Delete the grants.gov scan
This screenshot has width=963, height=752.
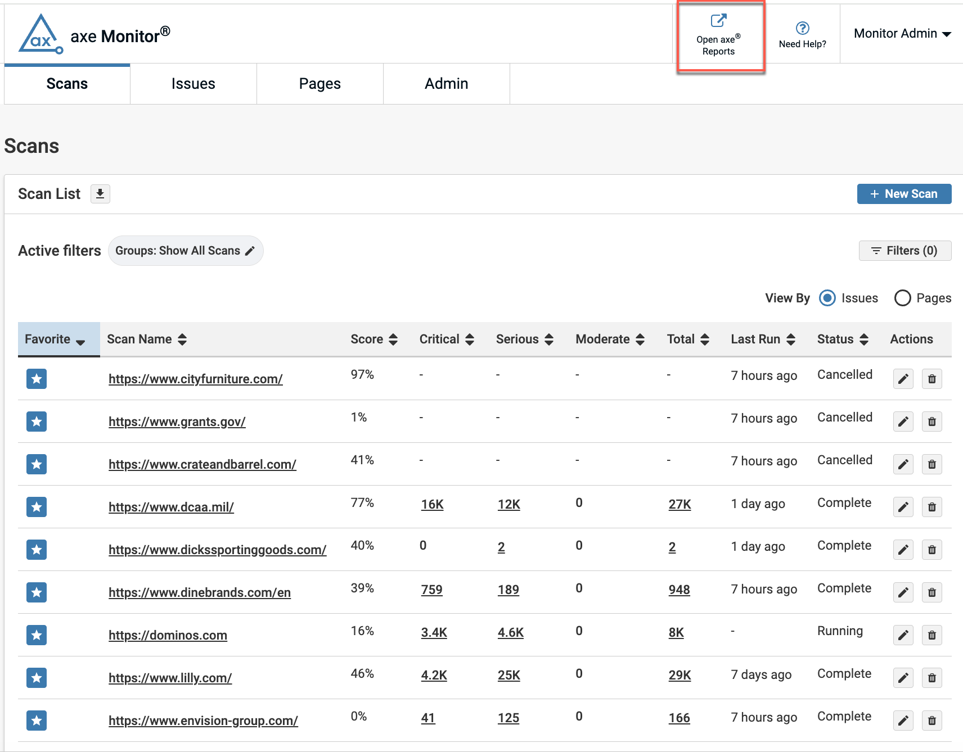tap(931, 422)
